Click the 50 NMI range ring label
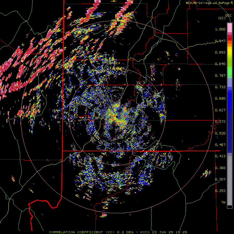The height and width of the screenshot is (234, 234). (x=117, y=69)
